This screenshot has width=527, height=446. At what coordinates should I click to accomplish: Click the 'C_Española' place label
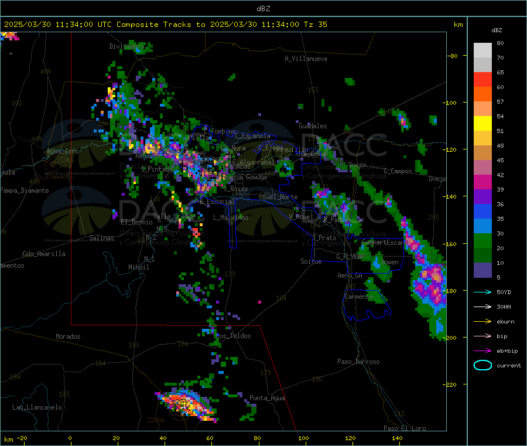(x=252, y=136)
